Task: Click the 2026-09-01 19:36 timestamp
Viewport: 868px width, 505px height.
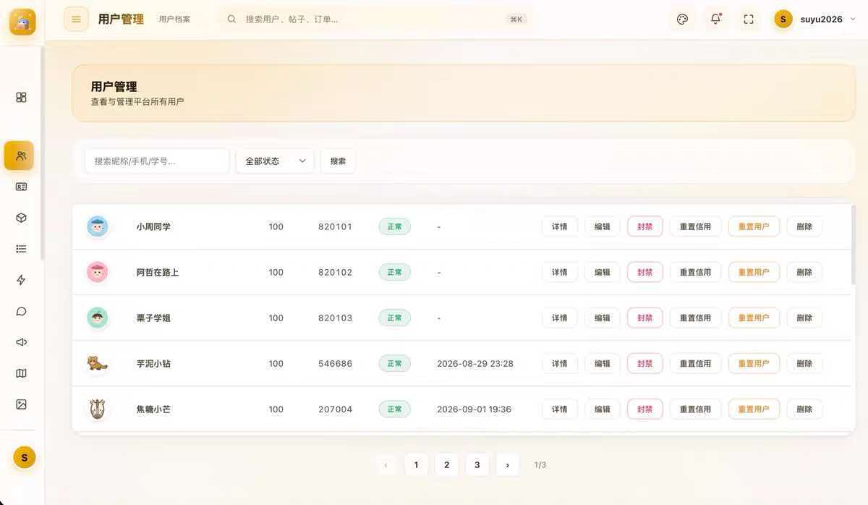Action: pyautogui.click(x=474, y=409)
